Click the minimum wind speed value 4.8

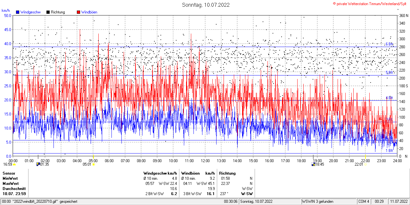pos(174,178)
